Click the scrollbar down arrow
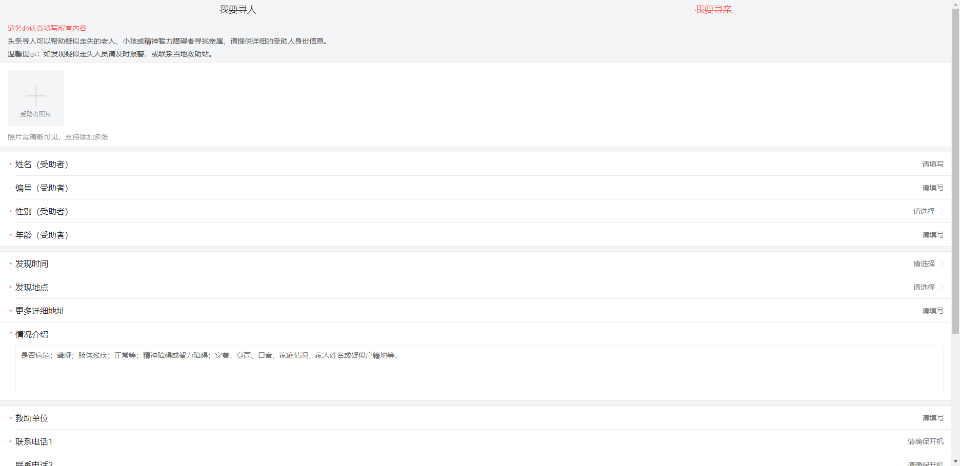 tap(955, 462)
